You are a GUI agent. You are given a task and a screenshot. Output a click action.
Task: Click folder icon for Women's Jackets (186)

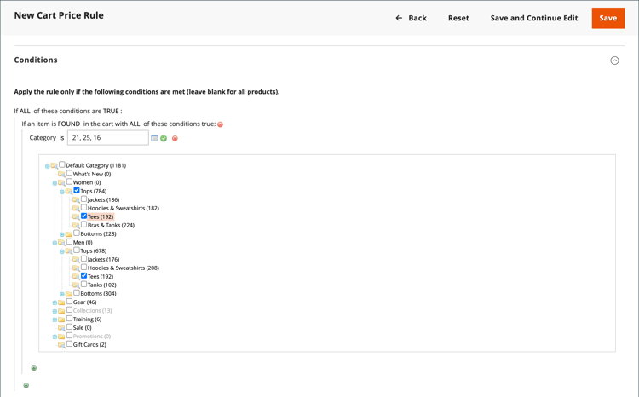[76, 199]
